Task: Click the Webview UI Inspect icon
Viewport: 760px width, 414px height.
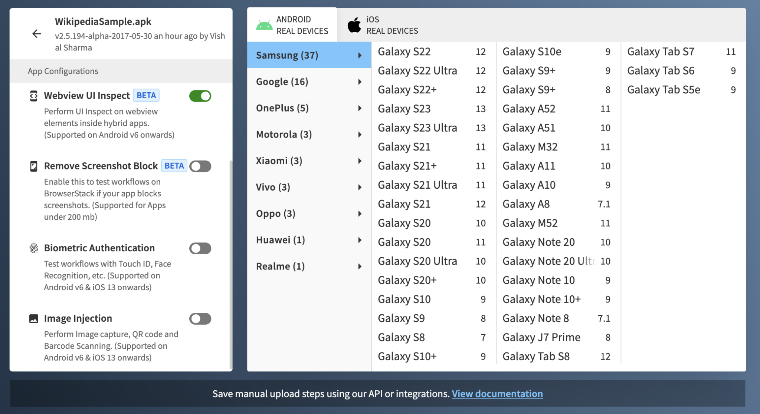Action: click(x=34, y=96)
